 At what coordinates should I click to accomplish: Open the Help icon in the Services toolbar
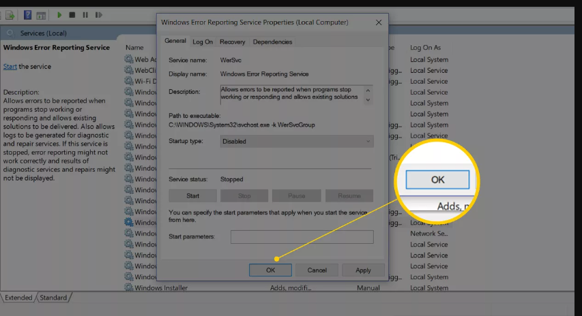27,15
